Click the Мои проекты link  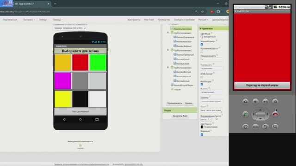[134, 20]
